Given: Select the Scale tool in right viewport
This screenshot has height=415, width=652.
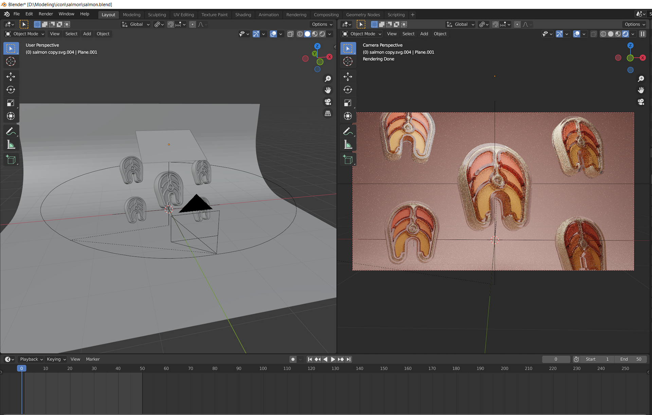Looking at the screenshot, I should pos(348,103).
